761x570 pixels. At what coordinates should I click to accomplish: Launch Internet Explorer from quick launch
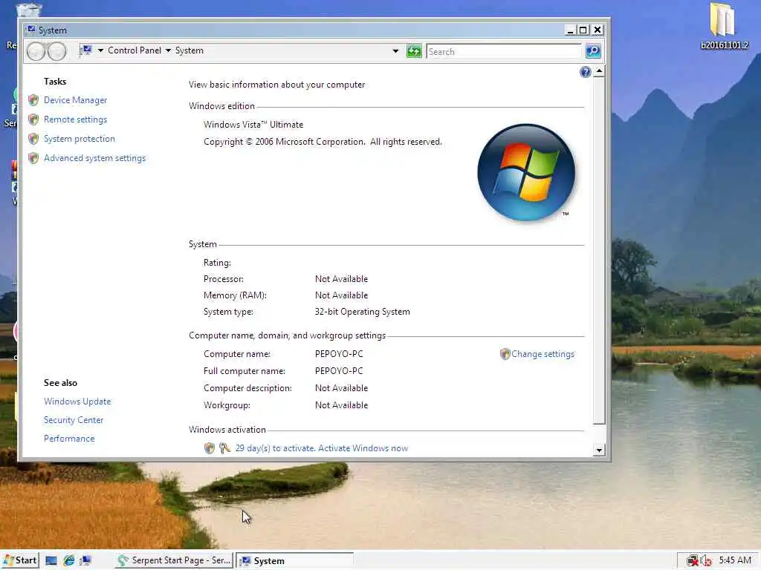(x=69, y=561)
